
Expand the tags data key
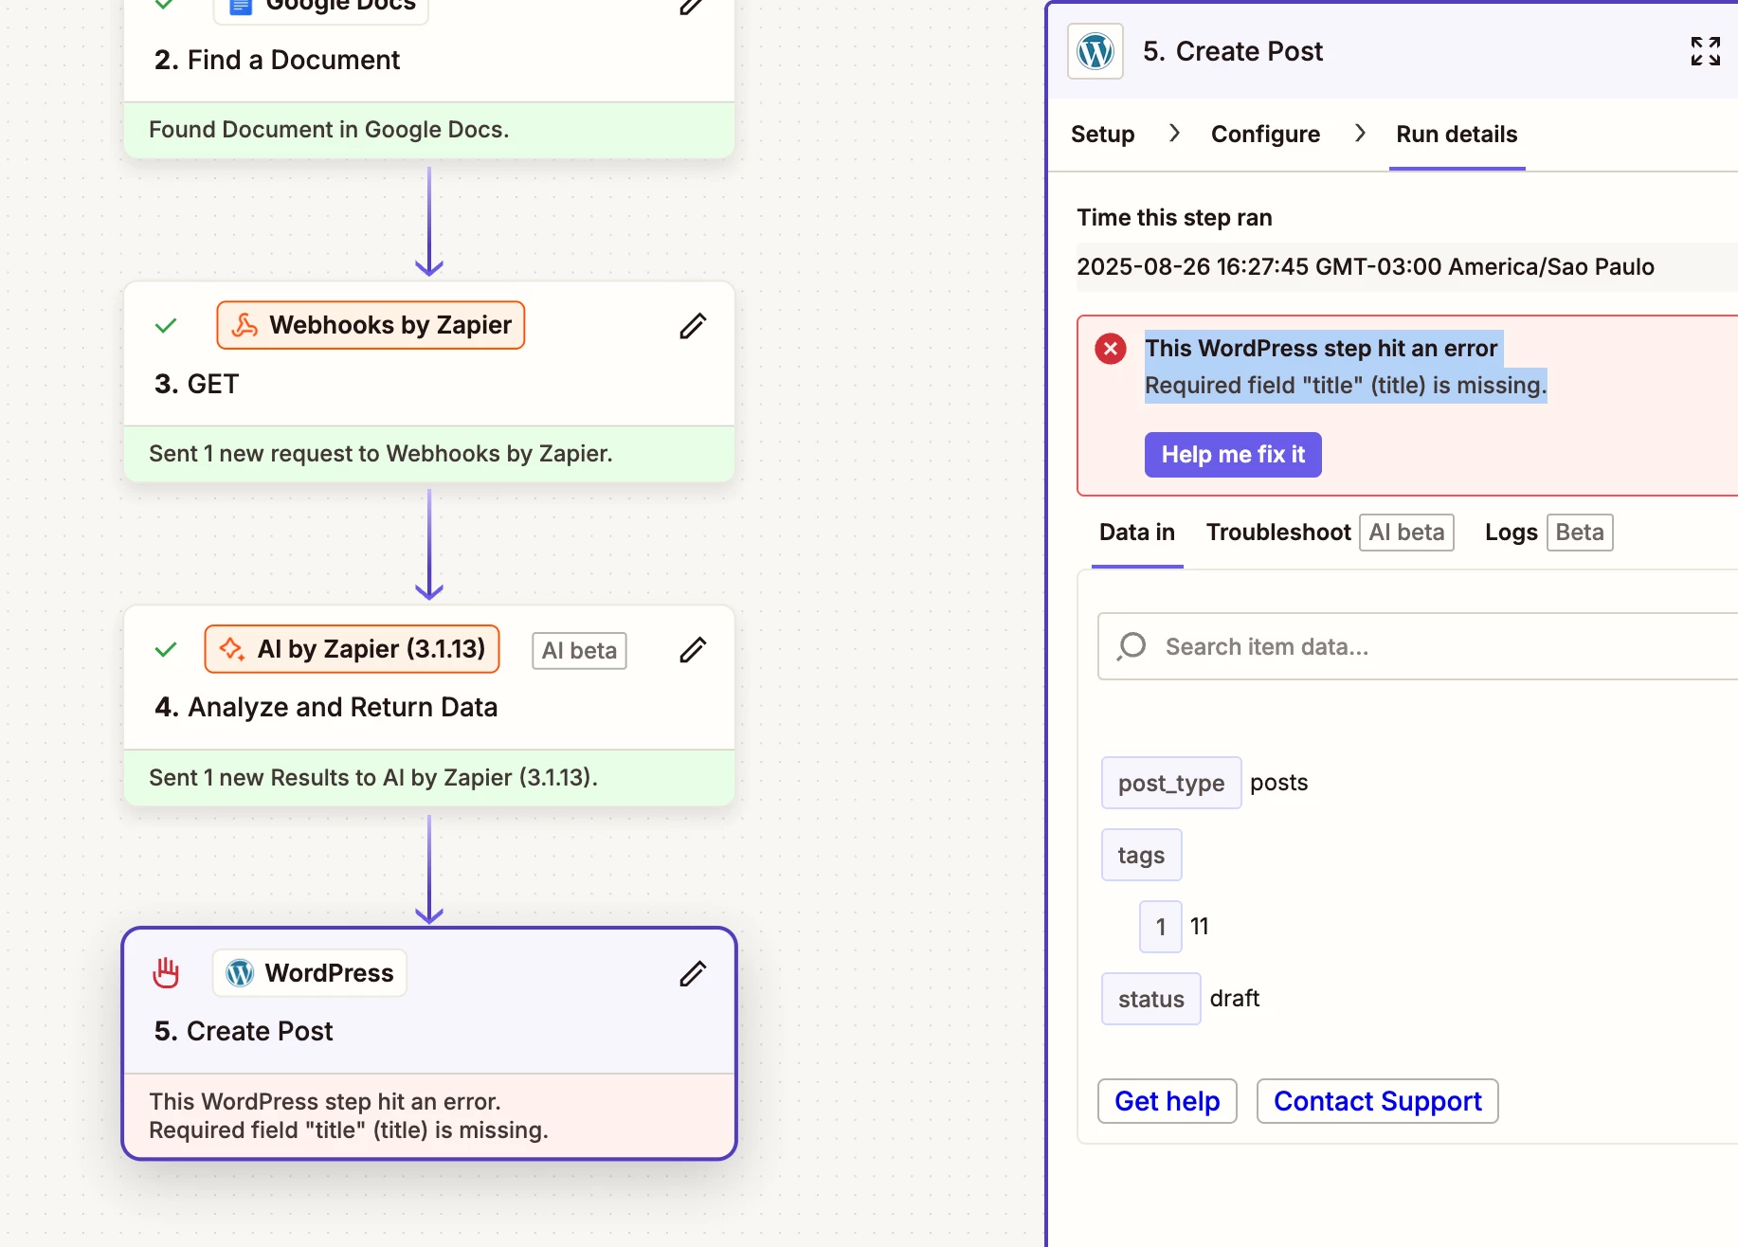point(1141,855)
